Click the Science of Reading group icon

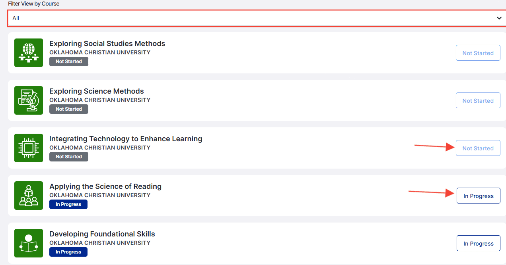tap(29, 196)
